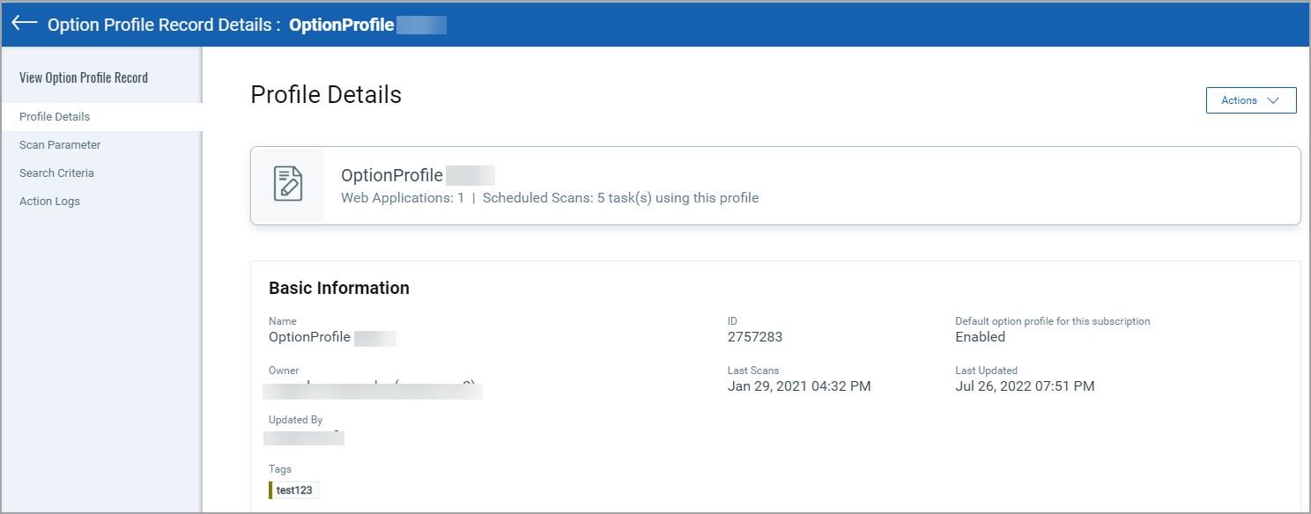Viewport: 1311px width, 514px height.
Task: Open the Search Criteria section
Action: tap(56, 173)
